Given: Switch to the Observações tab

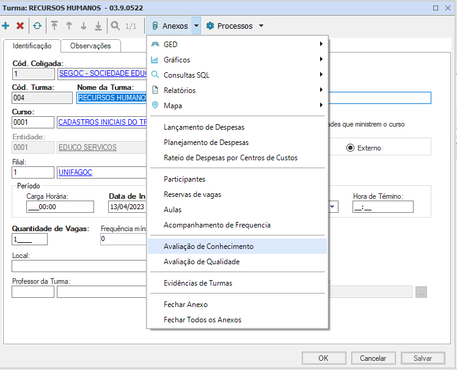Looking at the screenshot, I should (x=90, y=46).
